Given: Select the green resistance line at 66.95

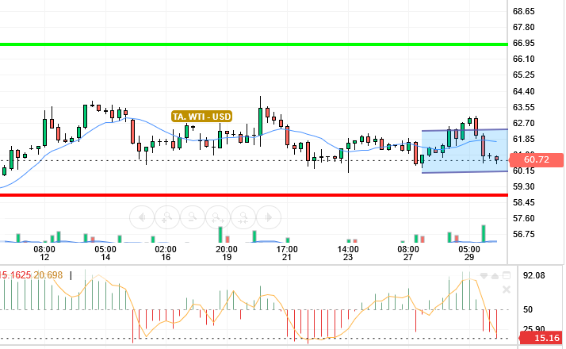Looking at the screenshot, I should tap(254, 44).
